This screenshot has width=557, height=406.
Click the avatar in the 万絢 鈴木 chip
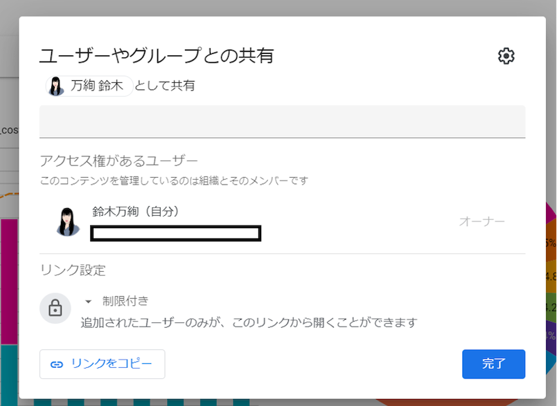tap(56, 86)
